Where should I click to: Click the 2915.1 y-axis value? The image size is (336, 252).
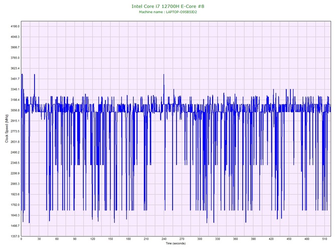click(x=15, y=121)
